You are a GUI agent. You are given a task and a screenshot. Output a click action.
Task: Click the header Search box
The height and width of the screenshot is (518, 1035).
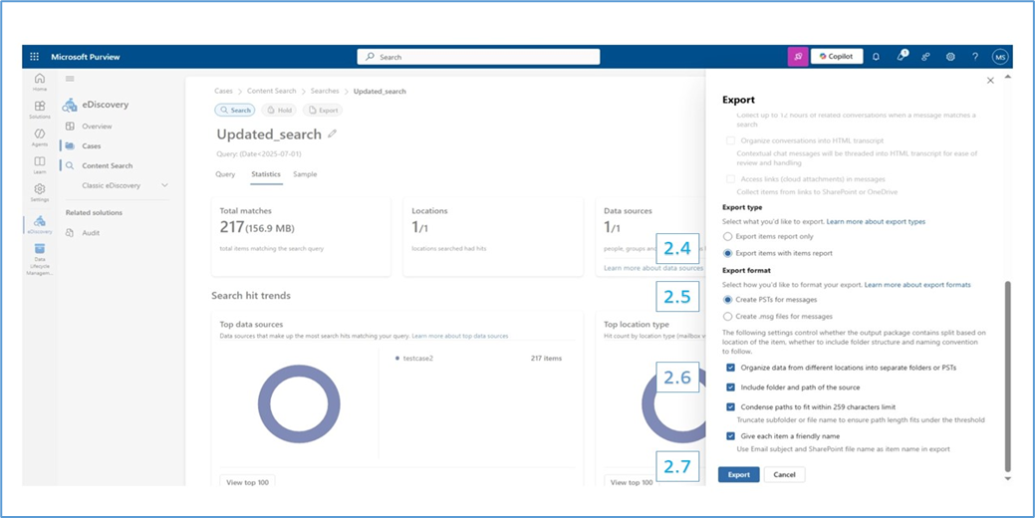point(478,57)
